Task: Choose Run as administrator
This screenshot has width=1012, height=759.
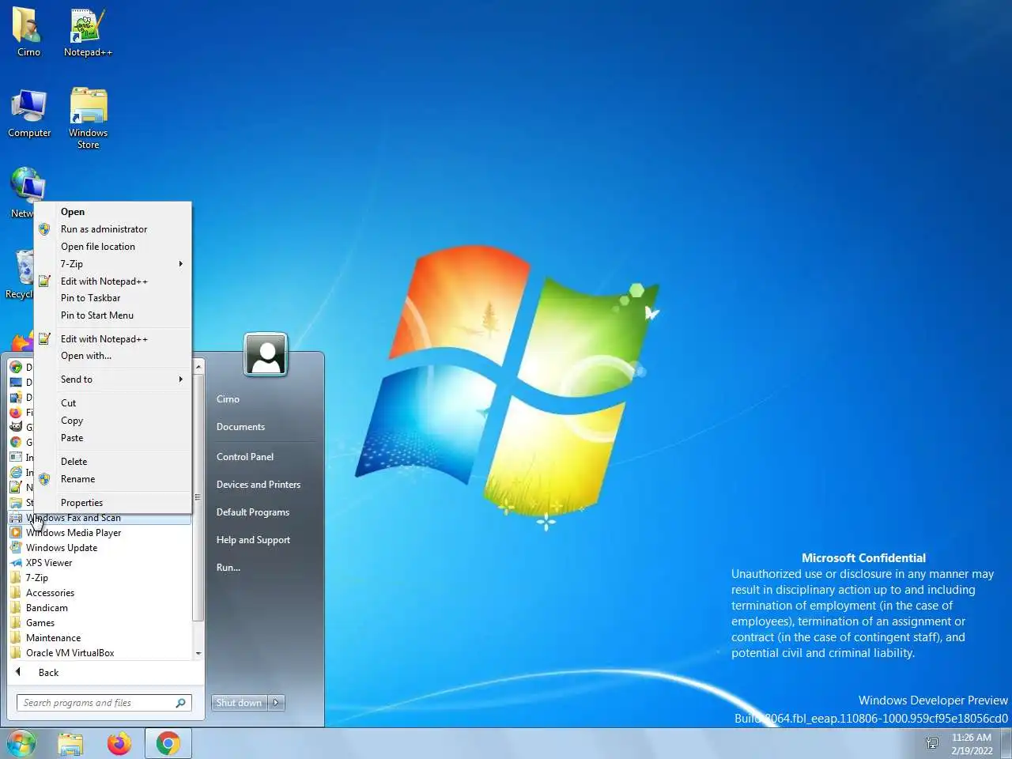Action: [113, 229]
